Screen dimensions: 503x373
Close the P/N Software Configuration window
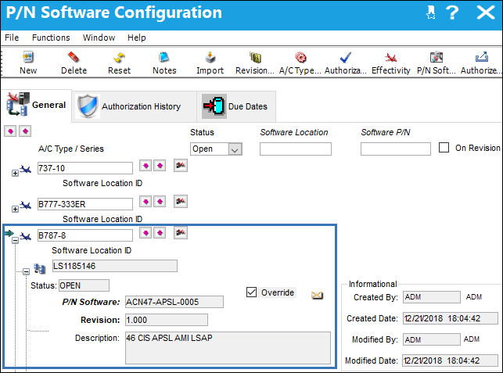point(485,13)
